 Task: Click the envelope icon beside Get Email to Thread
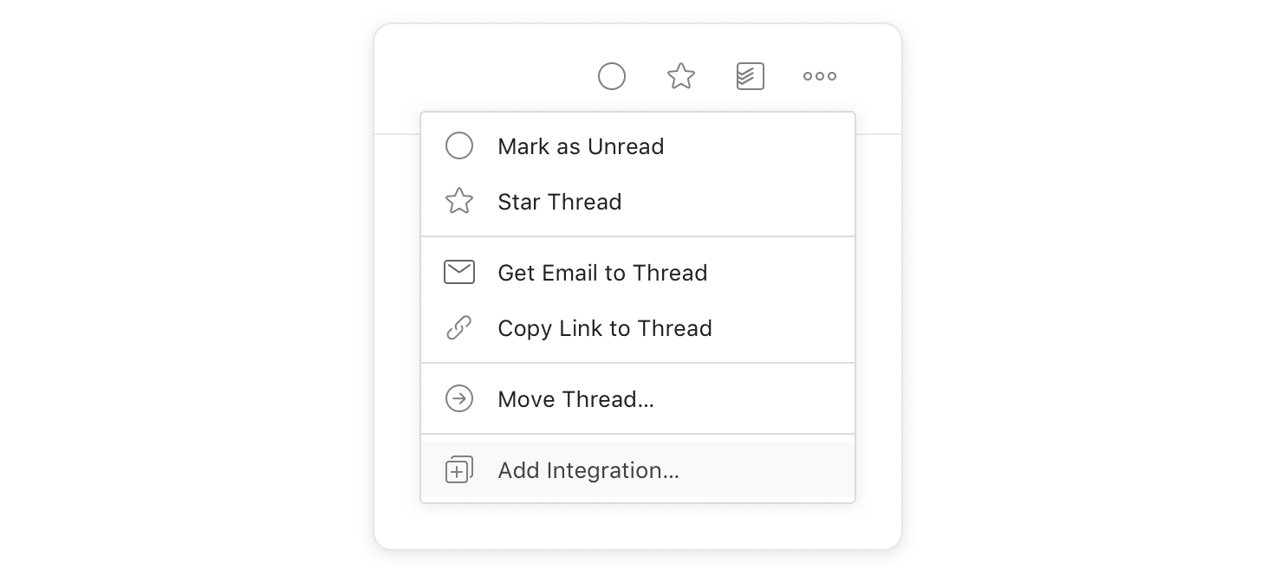coord(459,272)
